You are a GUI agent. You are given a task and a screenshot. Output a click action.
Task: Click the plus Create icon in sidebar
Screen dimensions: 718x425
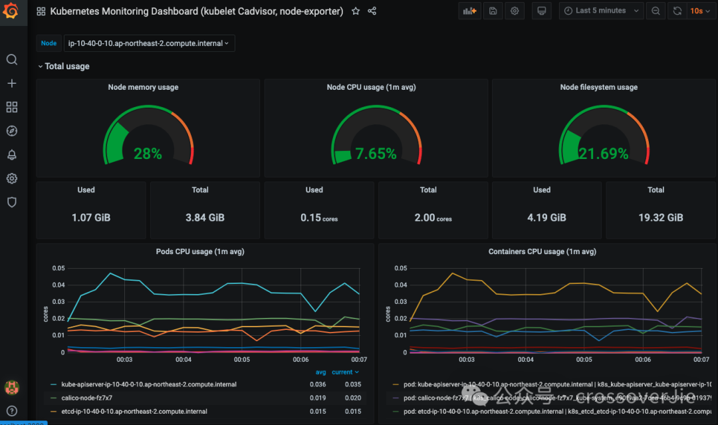pos(11,83)
